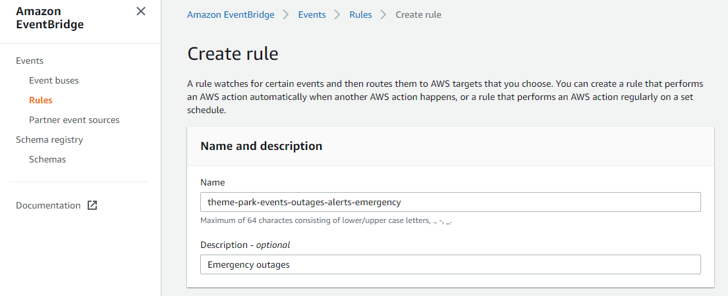Click the Amazon EventBridge sidebar title
The height and width of the screenshot is (296, 728).
[49, 18]
